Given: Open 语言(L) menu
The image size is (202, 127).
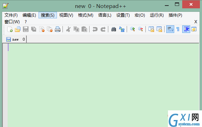Looking at the screenshot, I should pos(105,15).
